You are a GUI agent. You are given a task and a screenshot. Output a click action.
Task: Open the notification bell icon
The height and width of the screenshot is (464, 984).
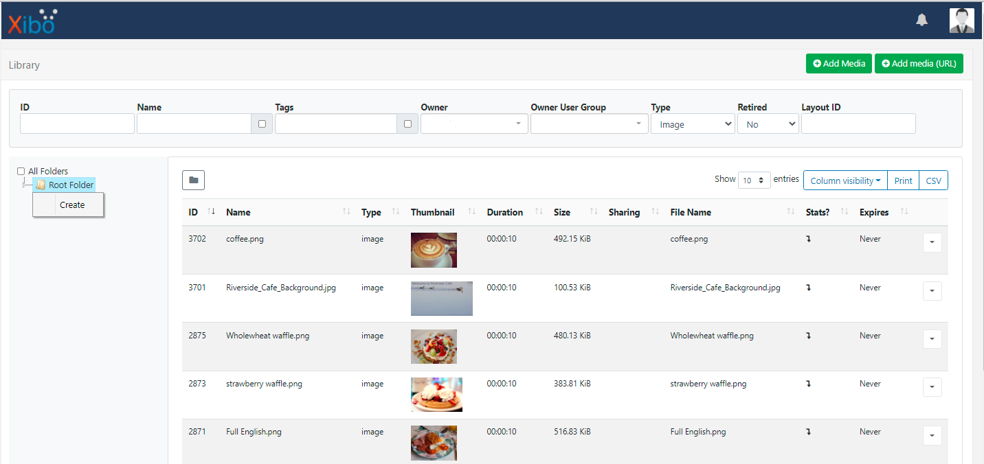coord(921,20)
